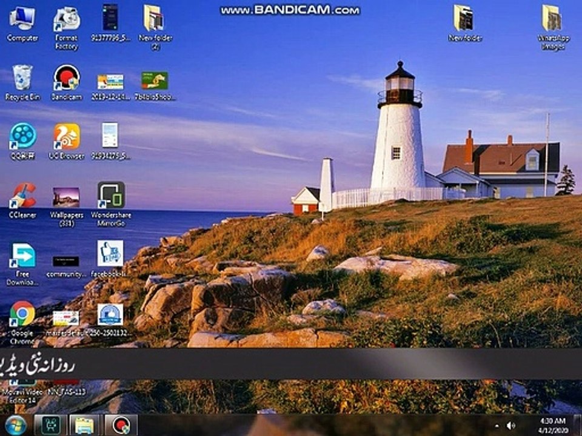This screenshot has height=436, width=582.
Task: Select the facebook image file thumbnail
Action: coord(110,253)
